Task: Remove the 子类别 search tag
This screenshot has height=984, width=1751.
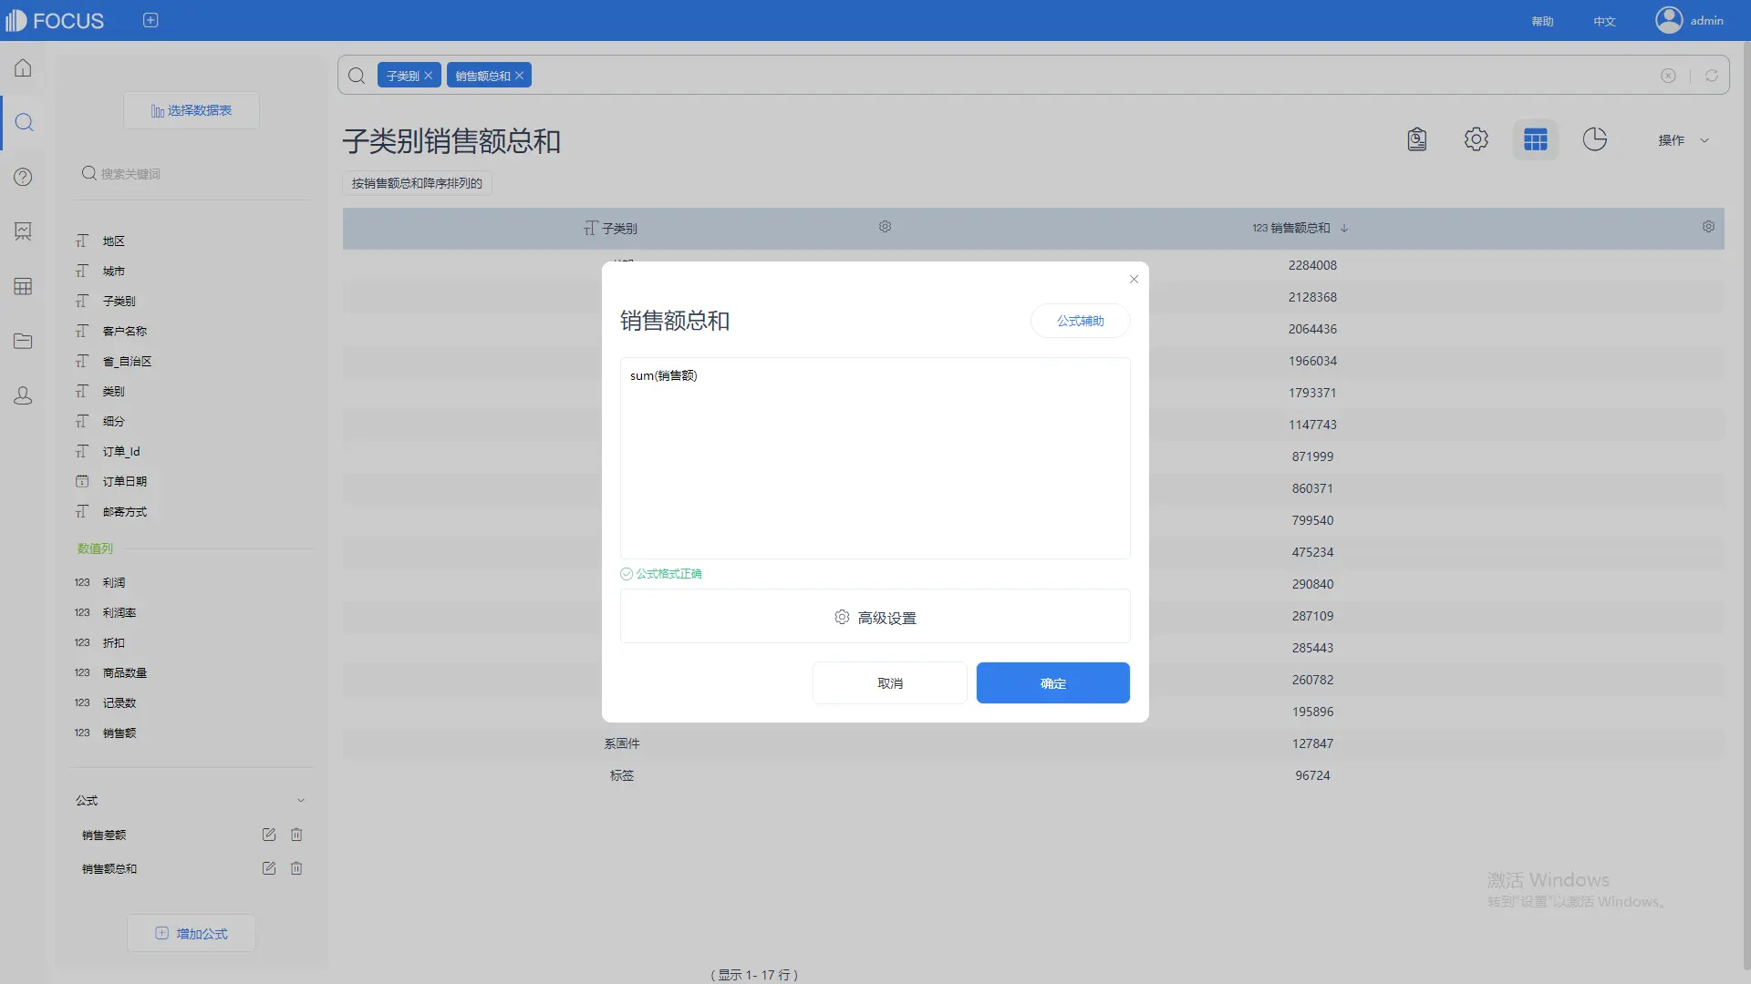Action: coord(428,76)
